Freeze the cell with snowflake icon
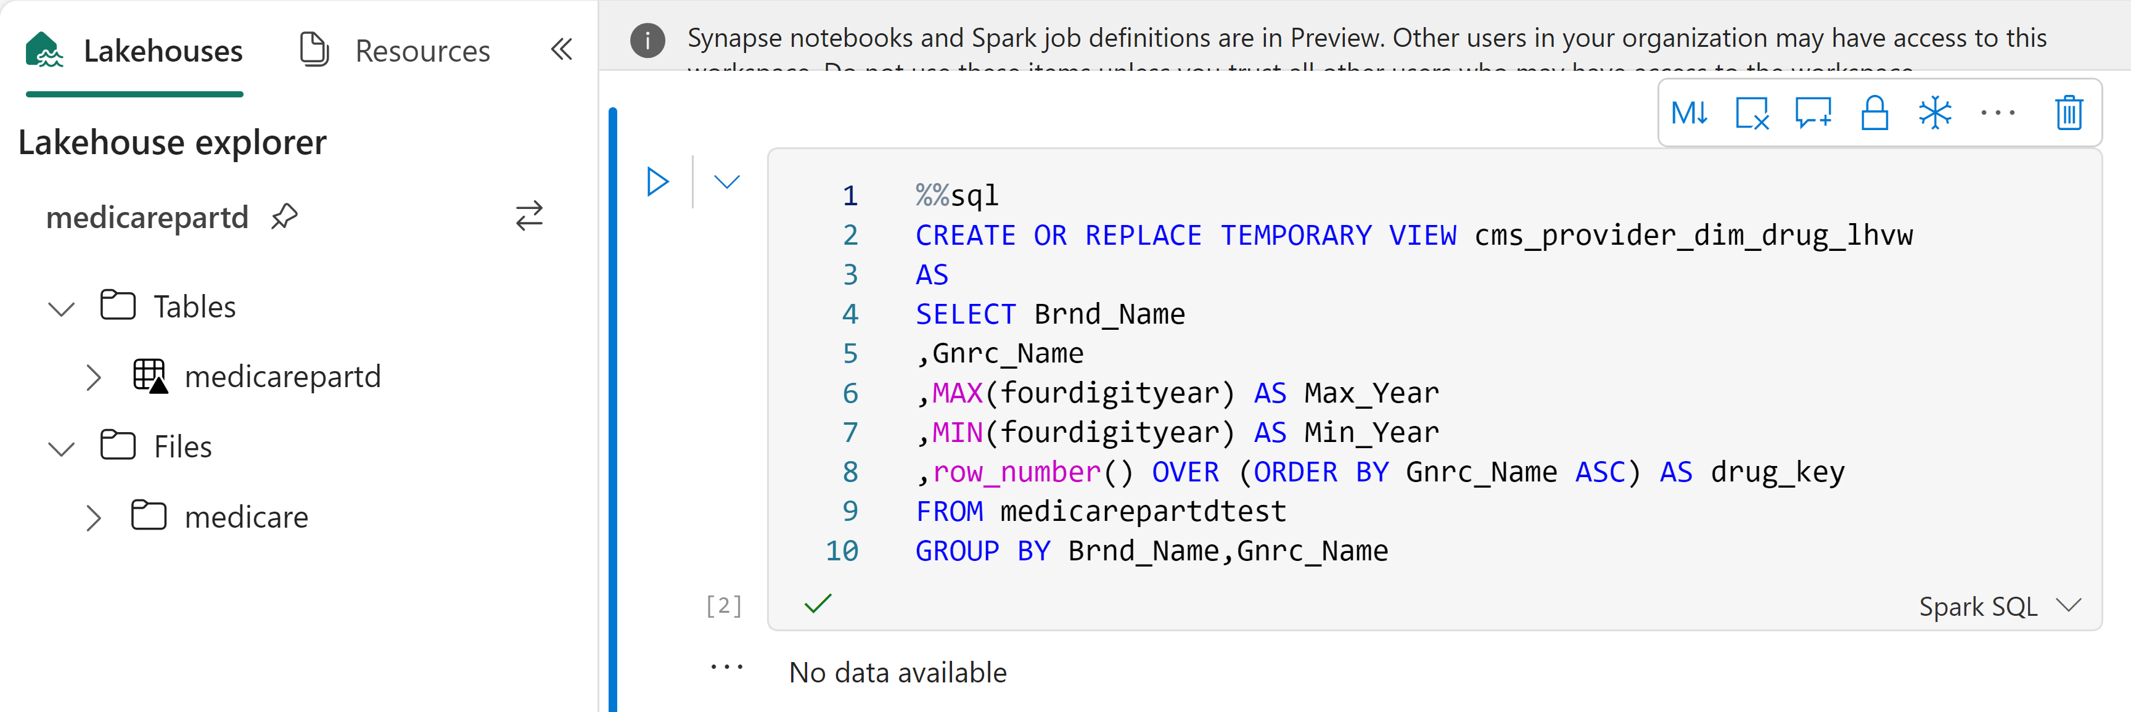 coord(1935,113)
